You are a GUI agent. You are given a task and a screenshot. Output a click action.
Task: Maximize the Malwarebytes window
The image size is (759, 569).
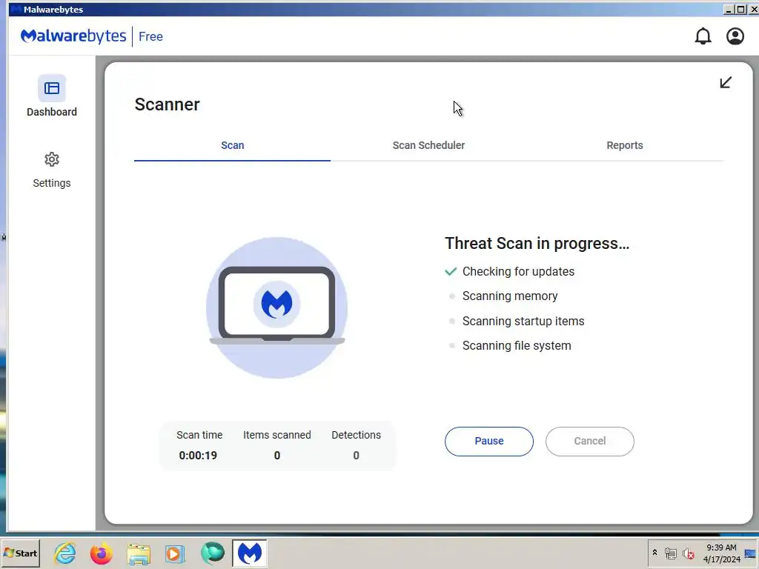740,9
